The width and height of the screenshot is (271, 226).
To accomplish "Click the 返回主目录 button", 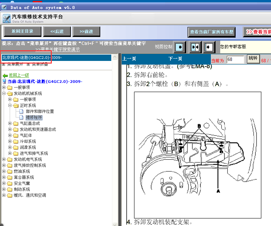I will pyautogui.click(x=22, y=31).
